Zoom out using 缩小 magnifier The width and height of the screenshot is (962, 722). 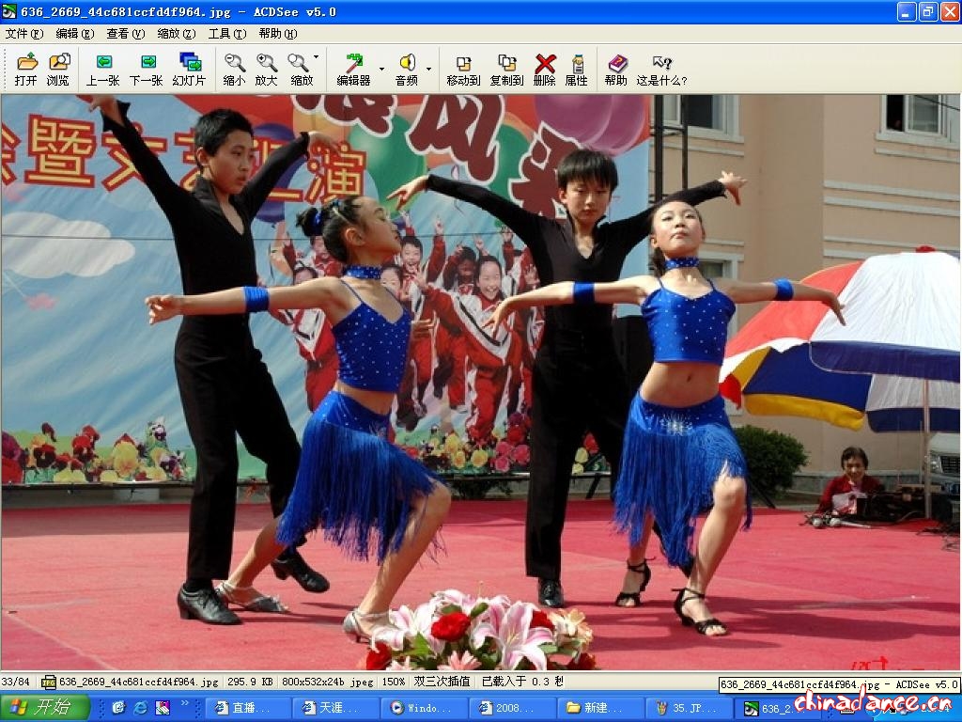click(x=234, y=70)
